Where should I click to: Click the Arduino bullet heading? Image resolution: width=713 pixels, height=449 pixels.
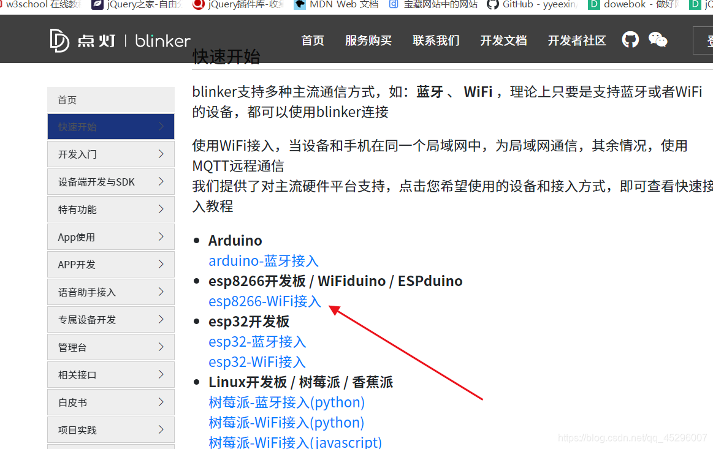tap(235, 240)
